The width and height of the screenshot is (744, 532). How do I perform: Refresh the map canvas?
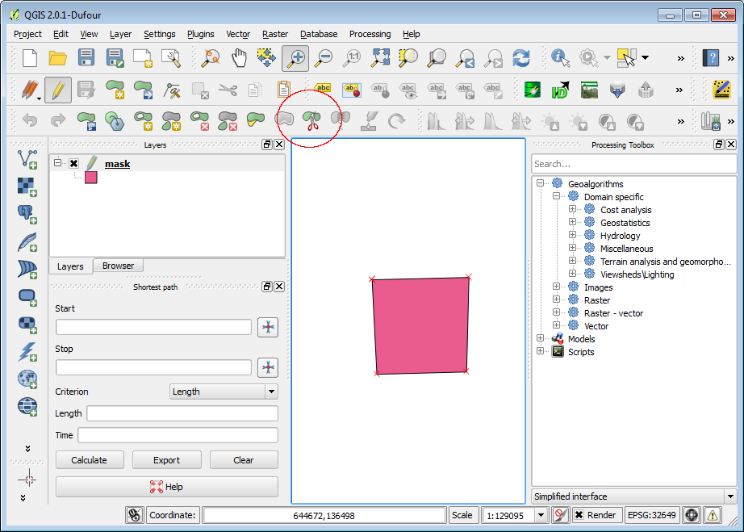[523, 57]
